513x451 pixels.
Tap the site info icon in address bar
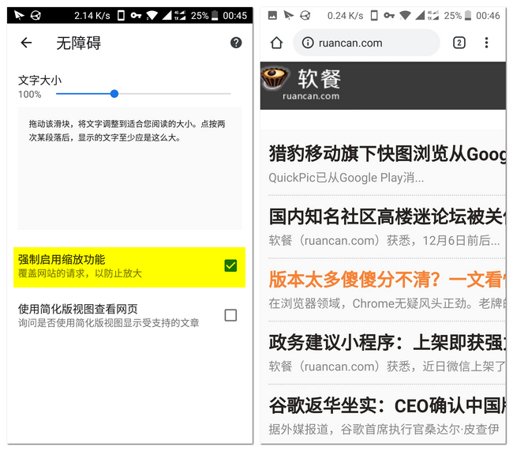[308, 43]
